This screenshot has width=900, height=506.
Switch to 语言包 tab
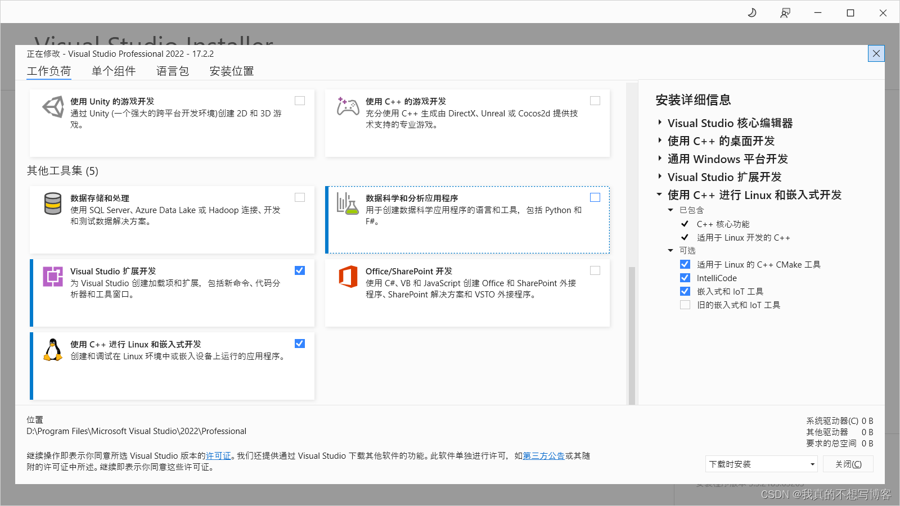[173, 71]
